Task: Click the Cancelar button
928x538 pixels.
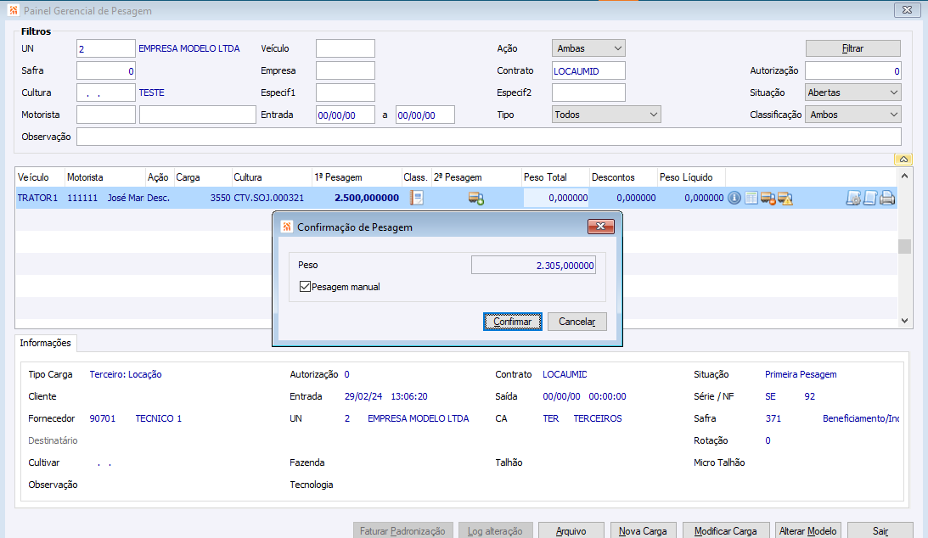Action: click(x=577, y=322)
